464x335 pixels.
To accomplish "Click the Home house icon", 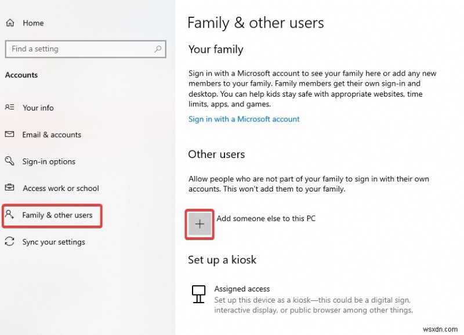I will click(x=10, y=23).
